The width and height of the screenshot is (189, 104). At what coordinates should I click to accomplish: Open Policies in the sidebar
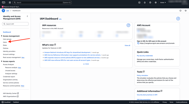(6, 48)
